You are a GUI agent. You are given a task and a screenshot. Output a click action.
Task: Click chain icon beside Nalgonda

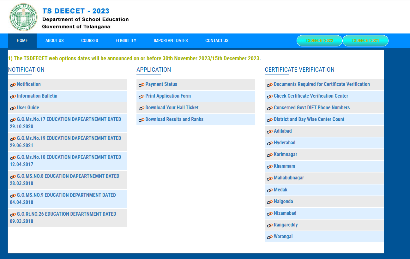pyautogui.click(x=270, y=202)
